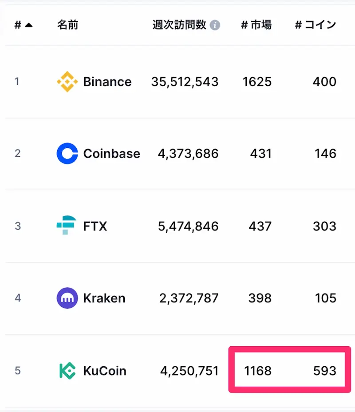Click the Binance logo icon

click(67, 82)
